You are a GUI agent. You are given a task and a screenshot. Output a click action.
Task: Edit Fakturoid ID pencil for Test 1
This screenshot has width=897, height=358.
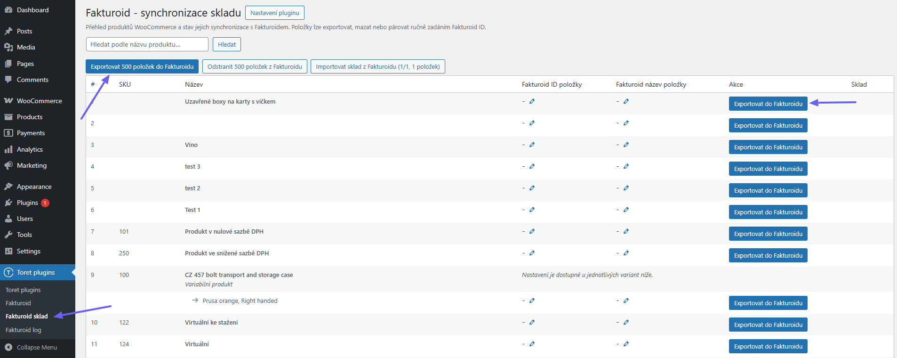click(532, 210)
